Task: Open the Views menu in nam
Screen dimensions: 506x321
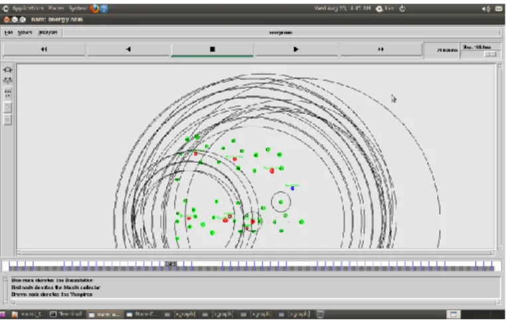Action: click(25, 33)
